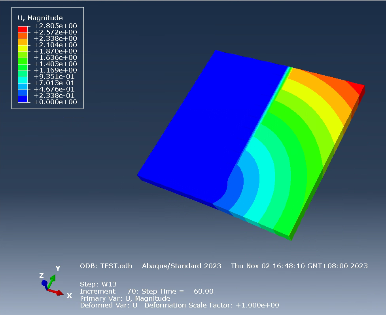
Task: Click the legend value +1.169e+00
Action: pyautogui.click(x=55, y=70)
